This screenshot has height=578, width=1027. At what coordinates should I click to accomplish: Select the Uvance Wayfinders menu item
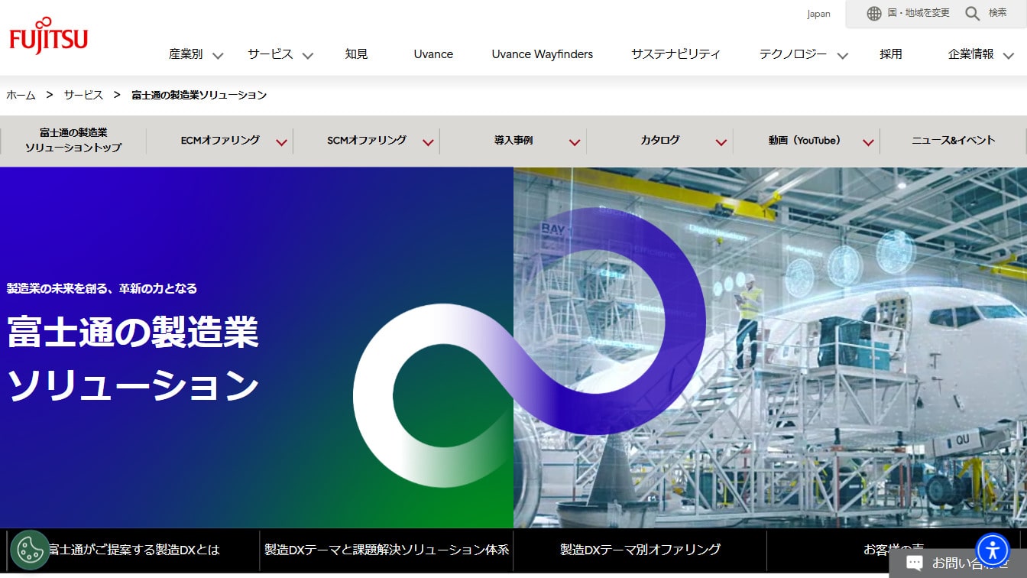[x=542, y=54]
